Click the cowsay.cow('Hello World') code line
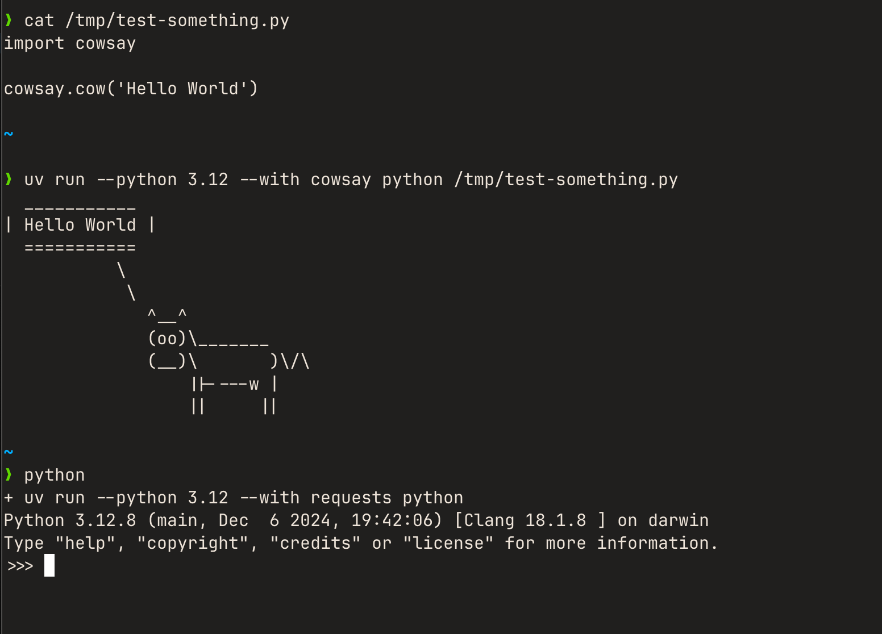This screenshot has width=882, height=634. point(131,89)
